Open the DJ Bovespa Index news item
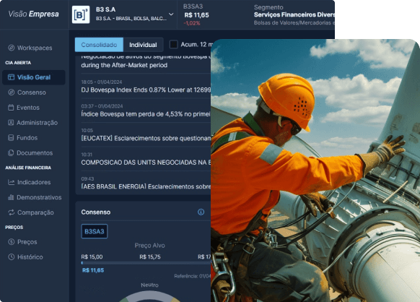Screen dimensions: 420x302 click(x=146, y=87)
